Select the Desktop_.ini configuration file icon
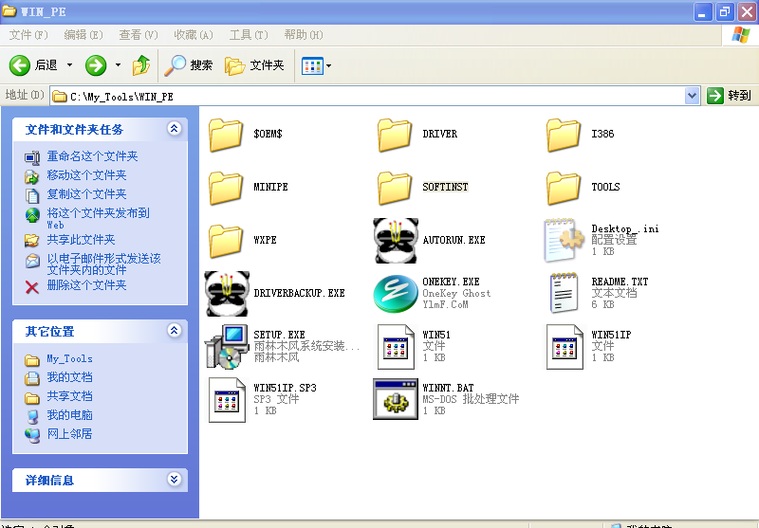 564,241
